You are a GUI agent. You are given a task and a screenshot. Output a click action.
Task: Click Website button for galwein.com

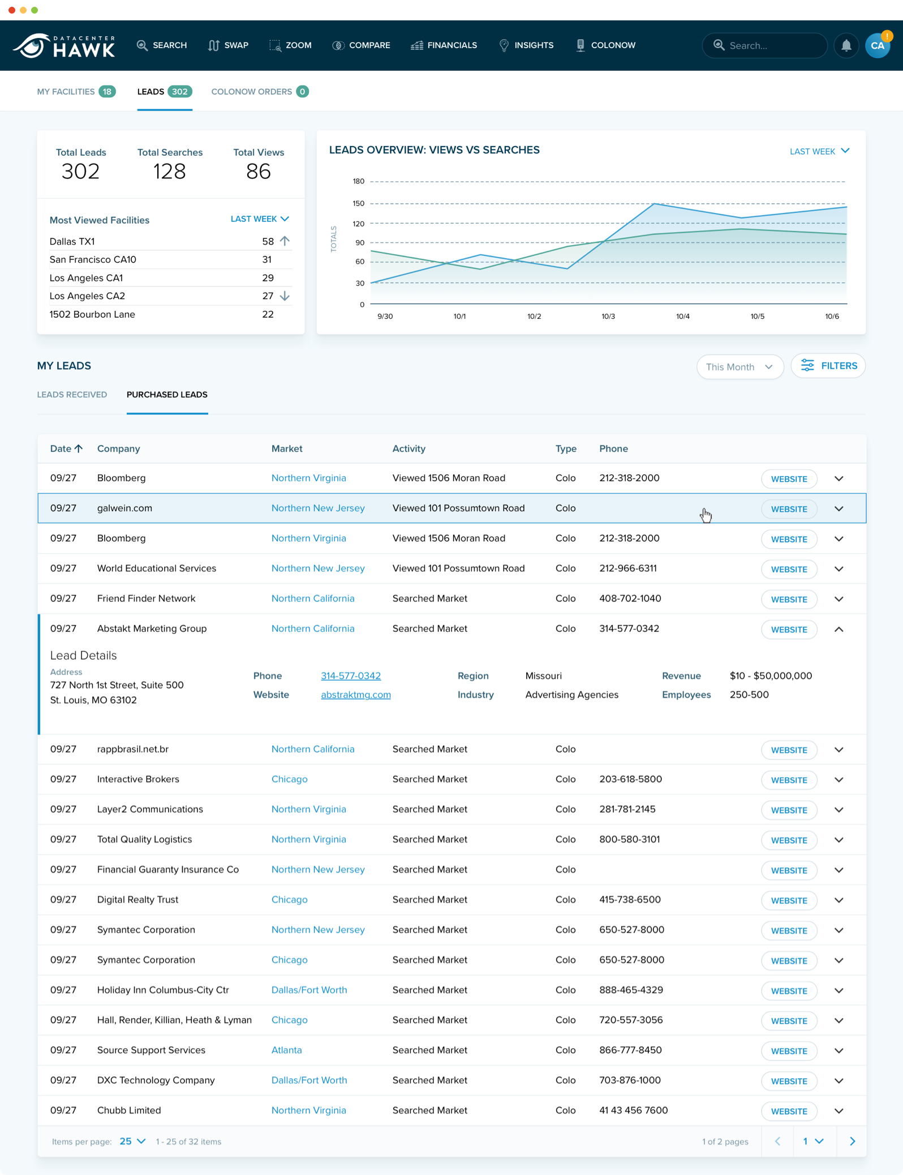[789, 509]
